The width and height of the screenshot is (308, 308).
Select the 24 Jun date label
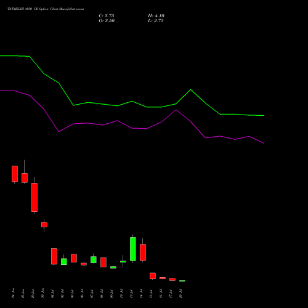14,293
